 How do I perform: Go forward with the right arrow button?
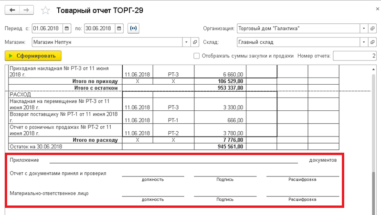point(26,10)
